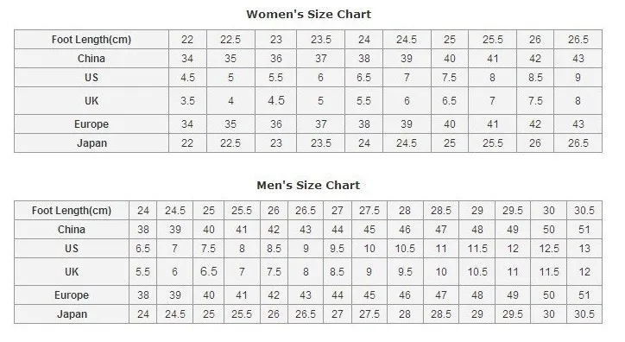Select men's Japan row label

(72, 314)
